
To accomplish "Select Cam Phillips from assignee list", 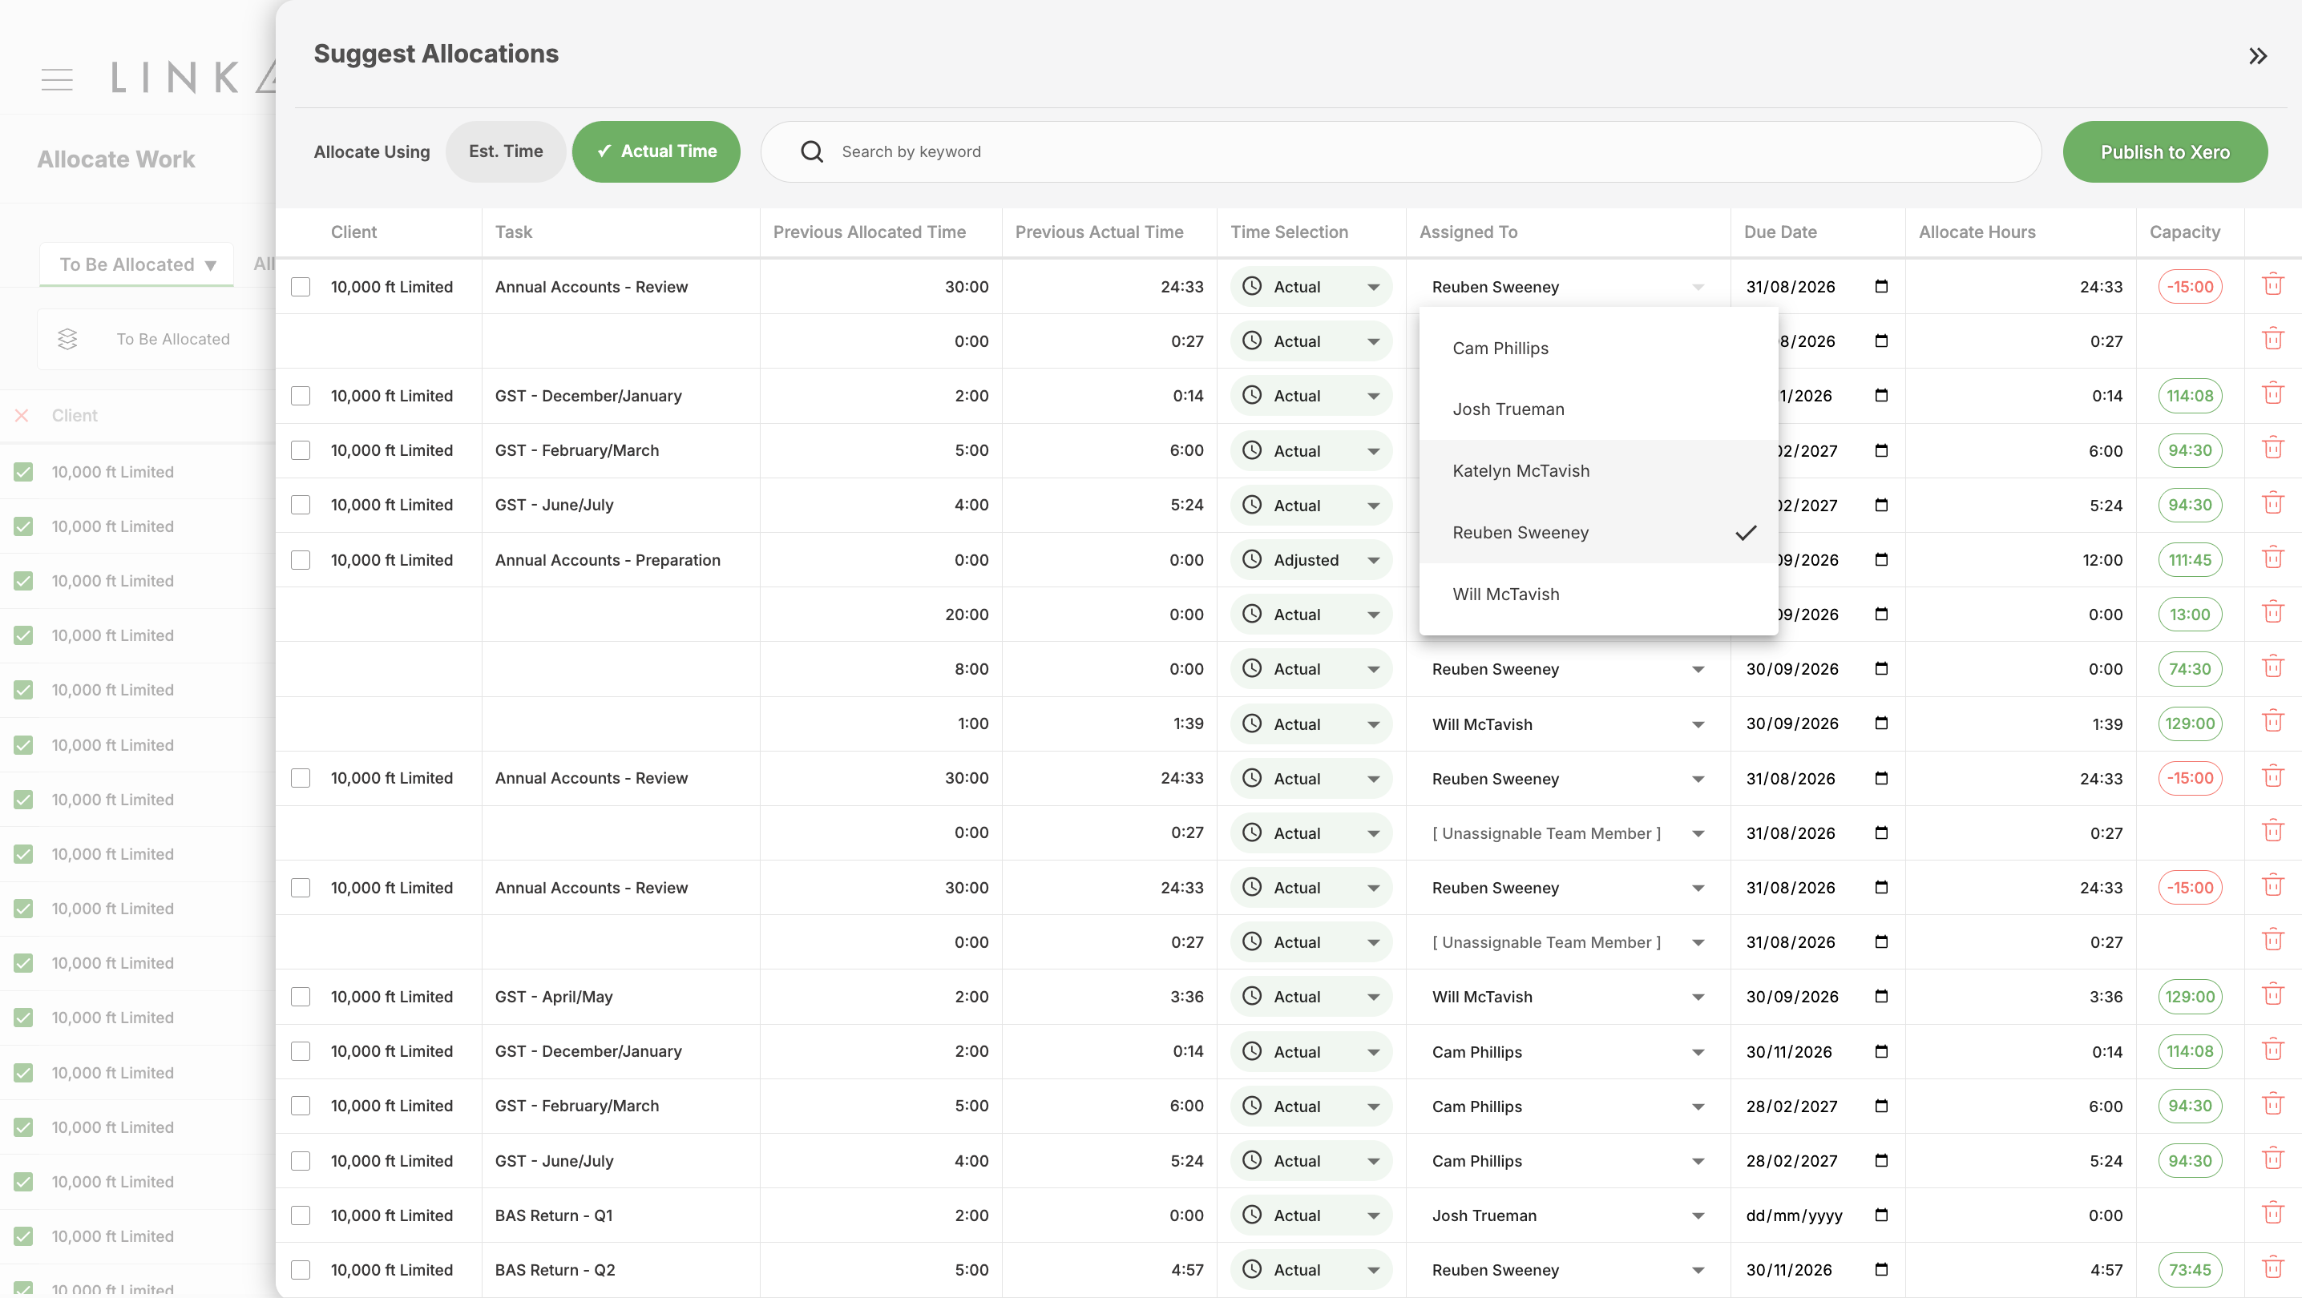I will pos(1597,349).
